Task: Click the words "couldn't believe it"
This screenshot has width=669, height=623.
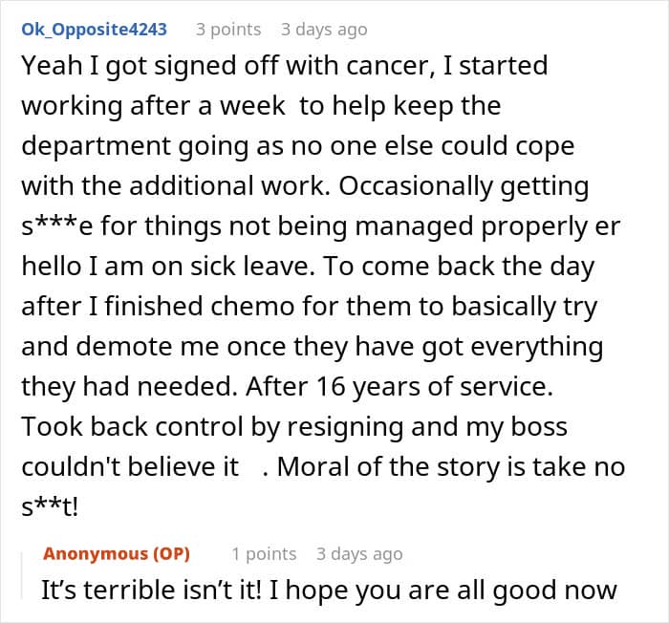Action: coord(130,466)
